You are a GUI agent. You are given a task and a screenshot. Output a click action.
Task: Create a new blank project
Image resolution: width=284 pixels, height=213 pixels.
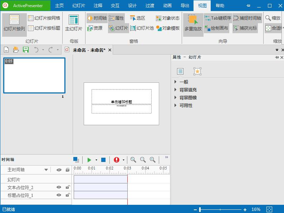(6, 50)
